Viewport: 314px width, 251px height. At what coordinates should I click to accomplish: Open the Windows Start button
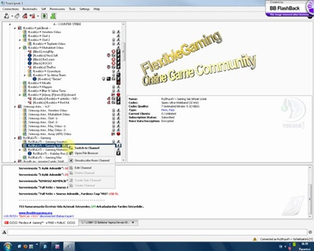7,246
